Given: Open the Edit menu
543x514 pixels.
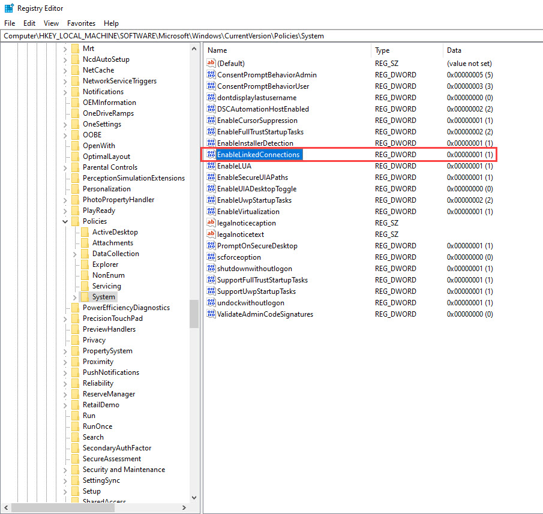Looking at the screenshot, I should coord(29,23).
